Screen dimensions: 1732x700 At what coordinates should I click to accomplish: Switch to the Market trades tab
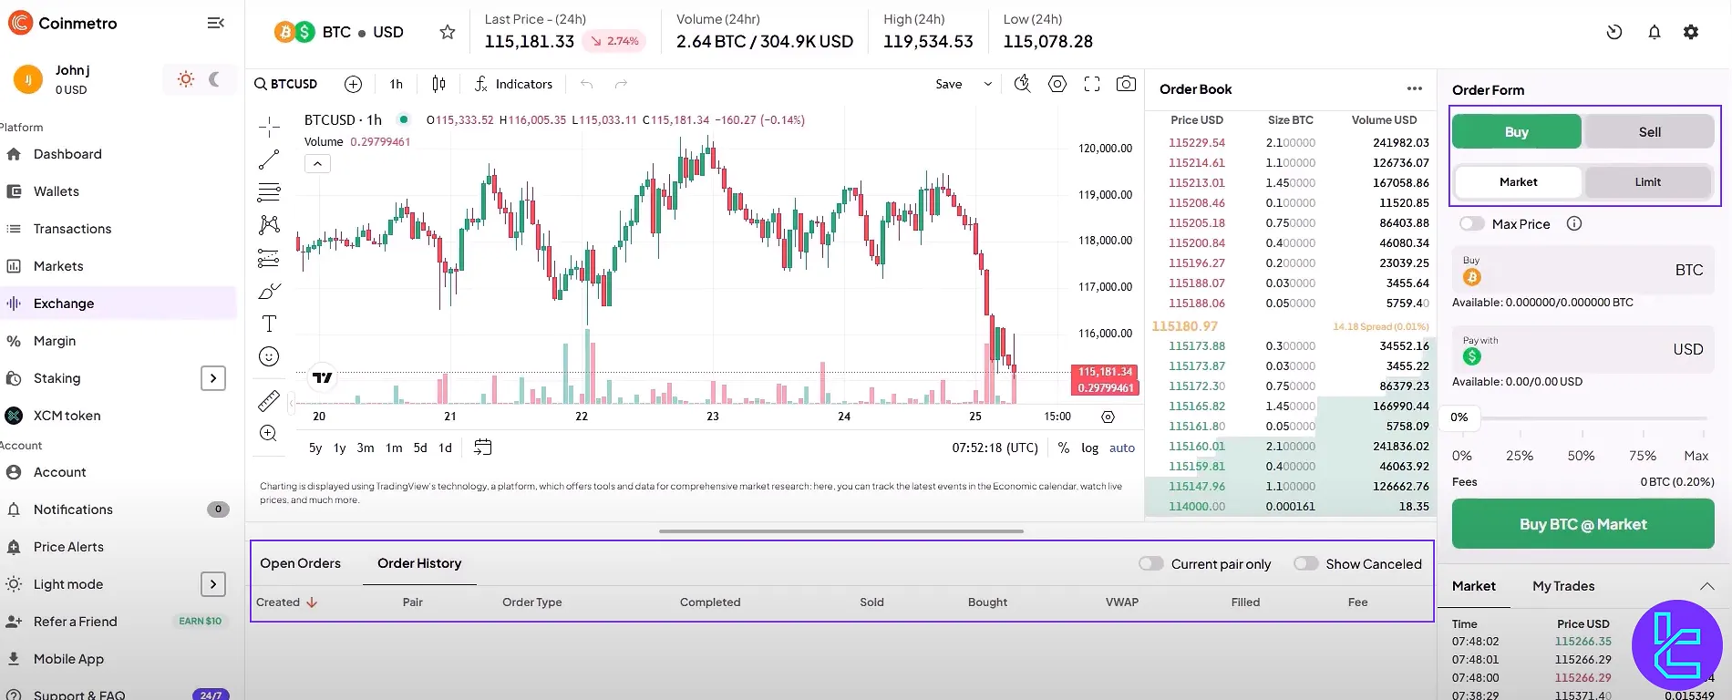tap(1474, 586)
